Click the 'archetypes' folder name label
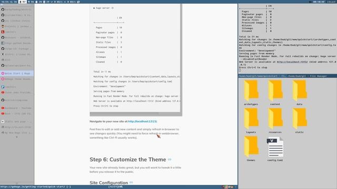This screenshot has height=189, width=337. [x=251, y=104]
